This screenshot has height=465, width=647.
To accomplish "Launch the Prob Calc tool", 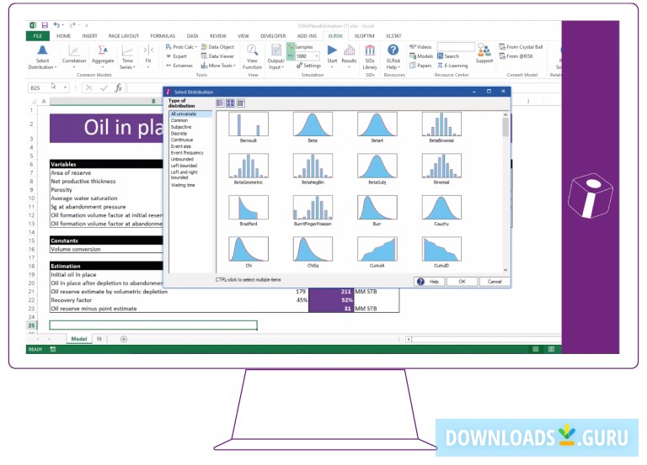I will (x=181, y=47).
